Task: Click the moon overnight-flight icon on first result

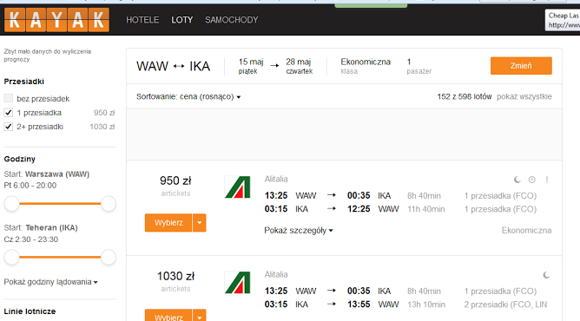Action: pyautogui.click(x=517, y=180)
